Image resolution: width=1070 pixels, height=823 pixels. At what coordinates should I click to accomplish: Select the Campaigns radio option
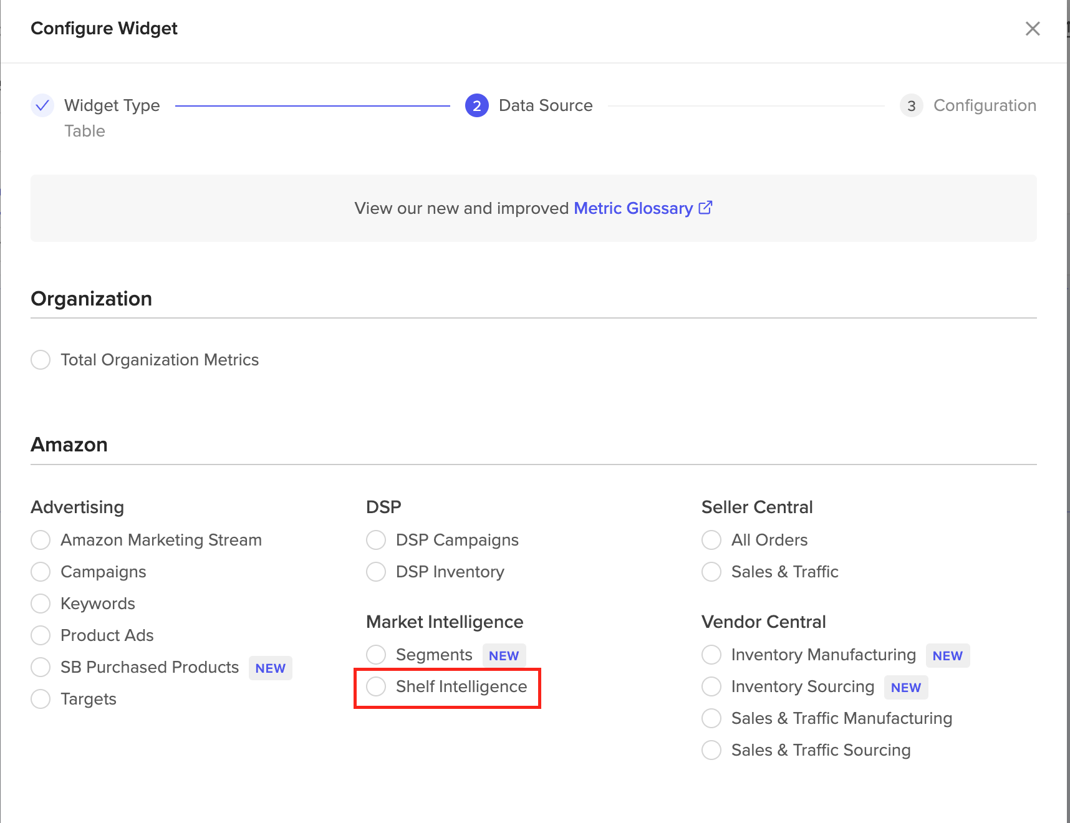click(41, 572)
